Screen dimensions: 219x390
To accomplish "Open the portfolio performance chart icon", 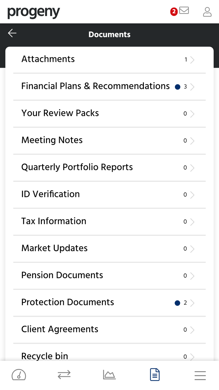I will [x=109, y=375].
